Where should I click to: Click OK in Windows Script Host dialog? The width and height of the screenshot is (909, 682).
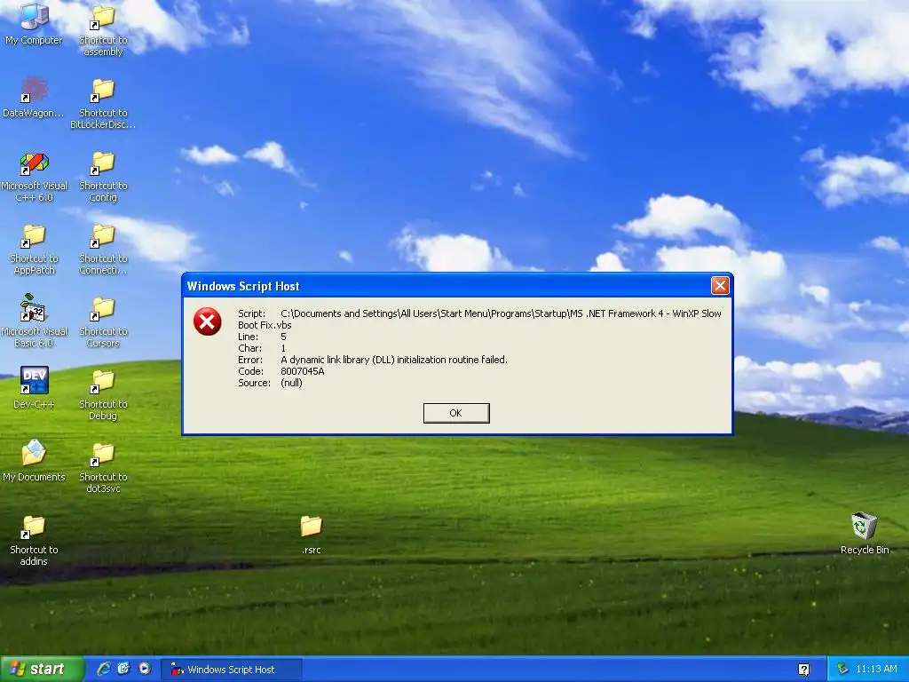456,413
